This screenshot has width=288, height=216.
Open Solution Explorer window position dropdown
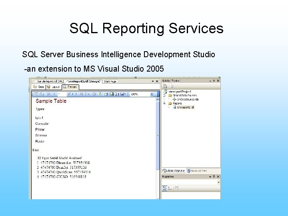210,81
